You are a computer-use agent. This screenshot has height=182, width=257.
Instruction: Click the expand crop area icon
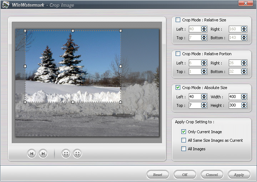[66, 154]
